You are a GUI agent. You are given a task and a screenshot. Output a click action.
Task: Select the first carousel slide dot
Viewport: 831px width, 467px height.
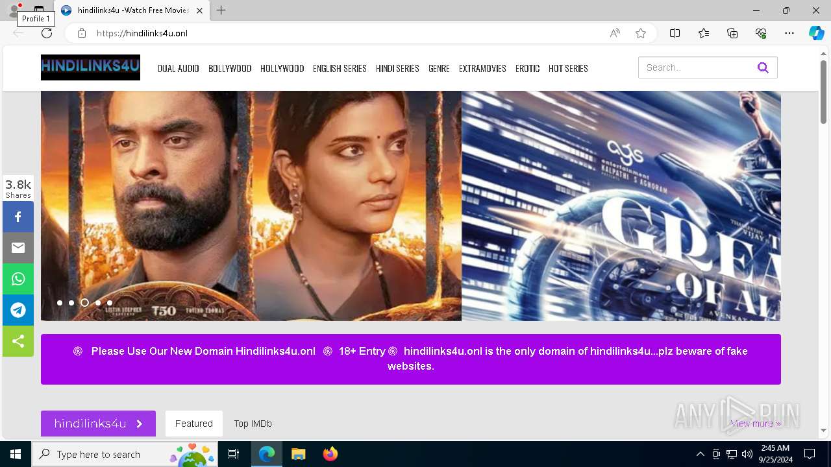point(60,303)
